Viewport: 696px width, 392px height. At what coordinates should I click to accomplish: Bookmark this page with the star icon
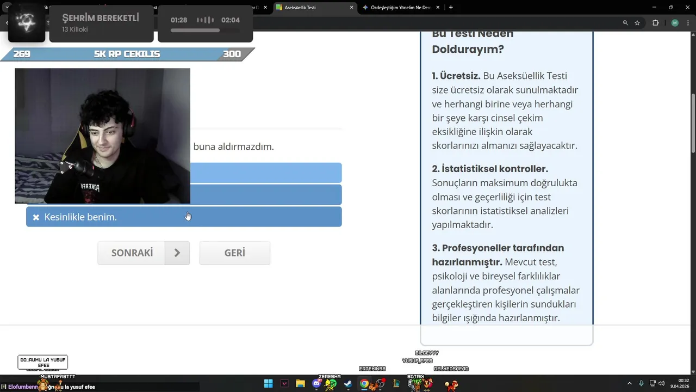pyautogui.click(x=637, y=23)
